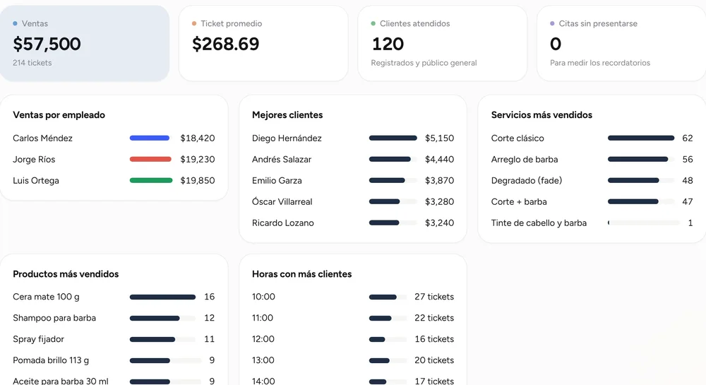Click the $268.69 average ticket value

click(x=226, y=44)
